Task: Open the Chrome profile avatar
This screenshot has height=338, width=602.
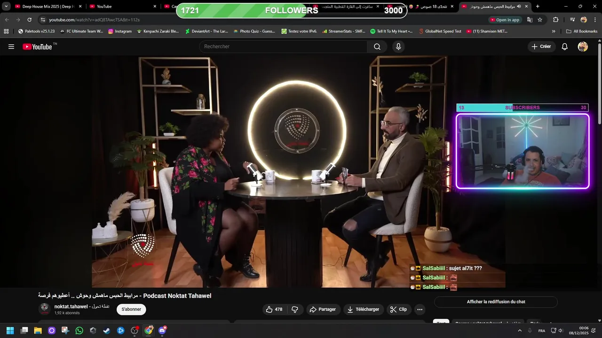Action: coord(584,20)
